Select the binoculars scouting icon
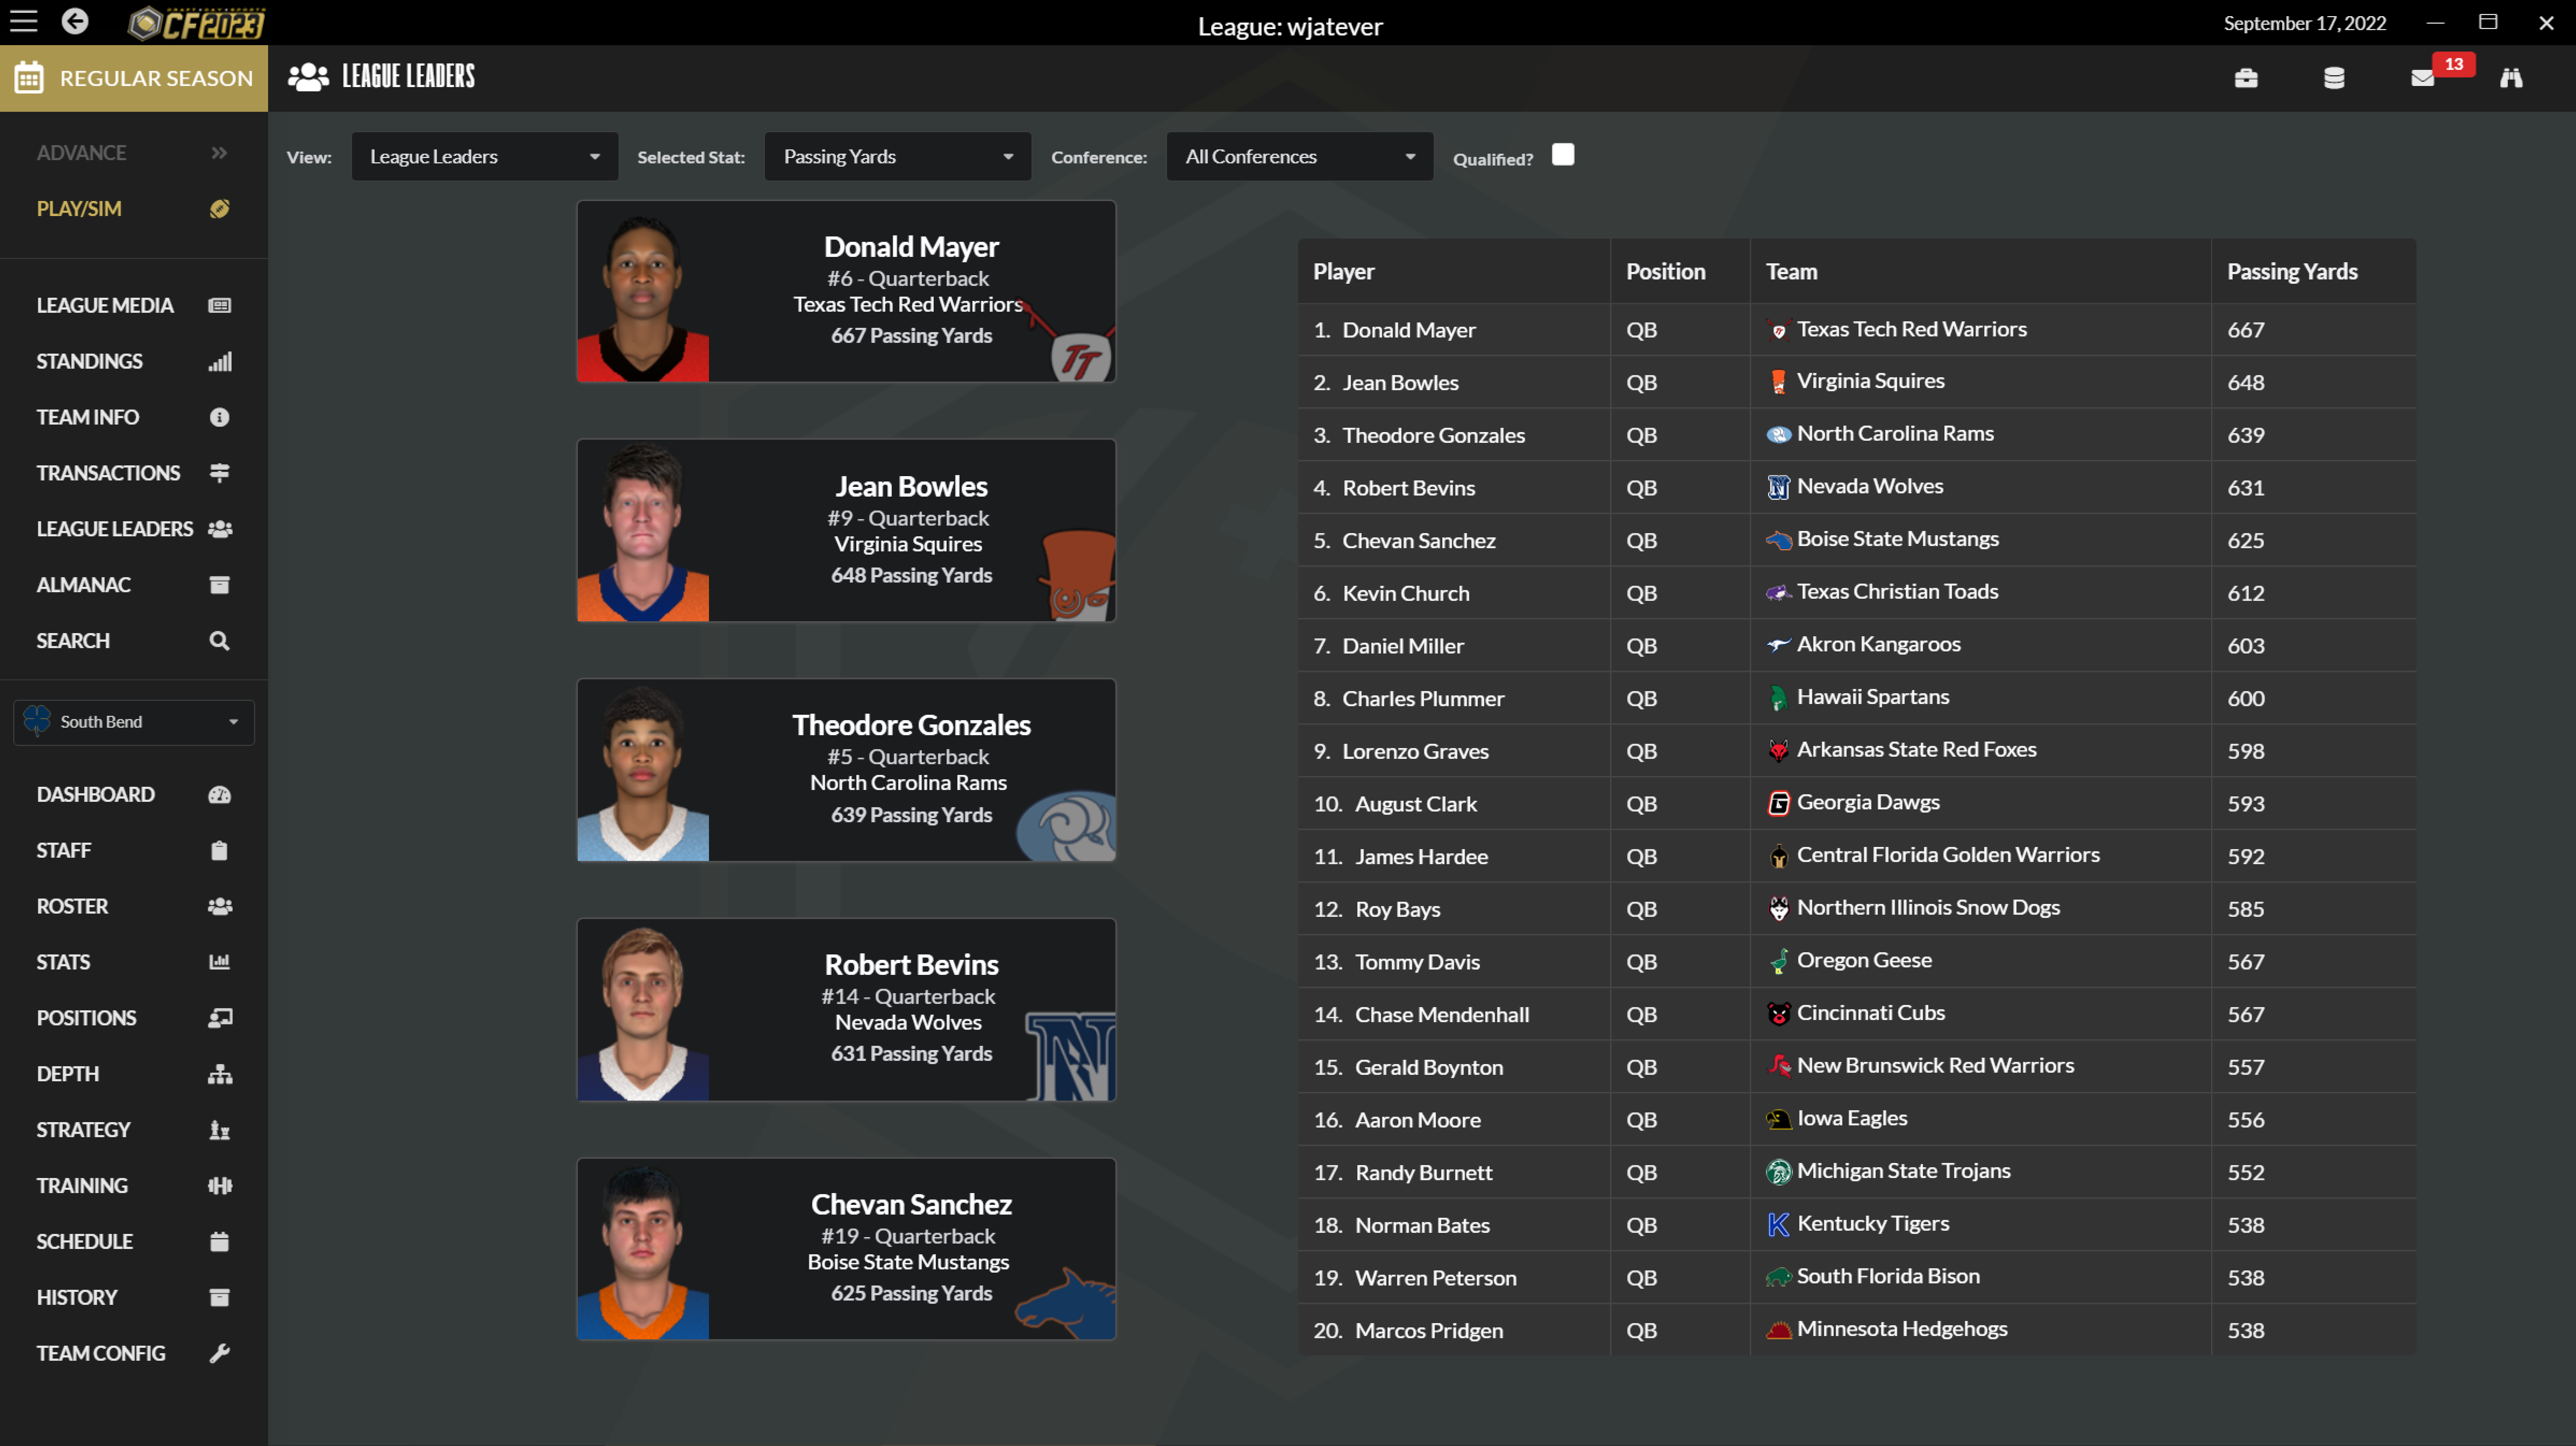Image resolution: width=2576 pixels, height=1446 pixels. [x=2511, y=78]
